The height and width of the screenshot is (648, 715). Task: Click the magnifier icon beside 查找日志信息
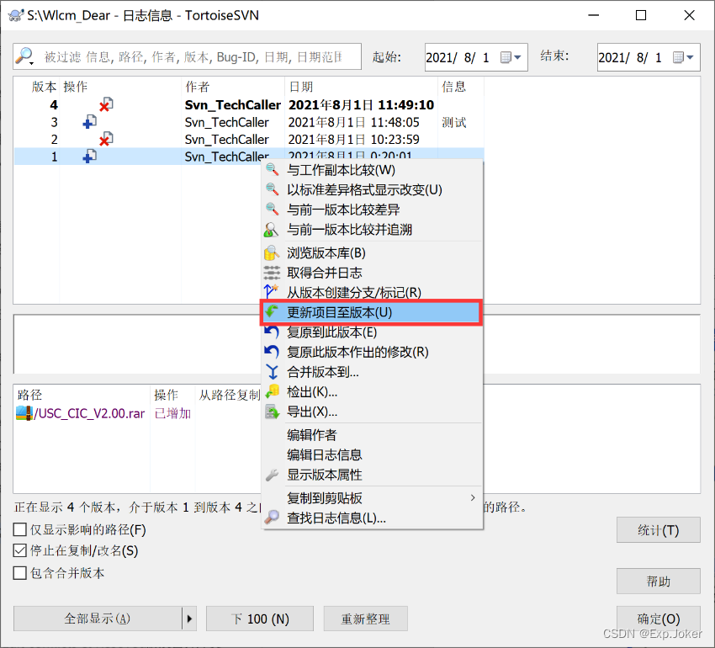pyautogui.click(x=273, y=518)
